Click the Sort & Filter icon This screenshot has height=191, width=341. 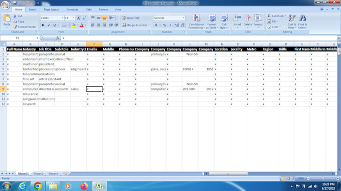tap(292, 18)
